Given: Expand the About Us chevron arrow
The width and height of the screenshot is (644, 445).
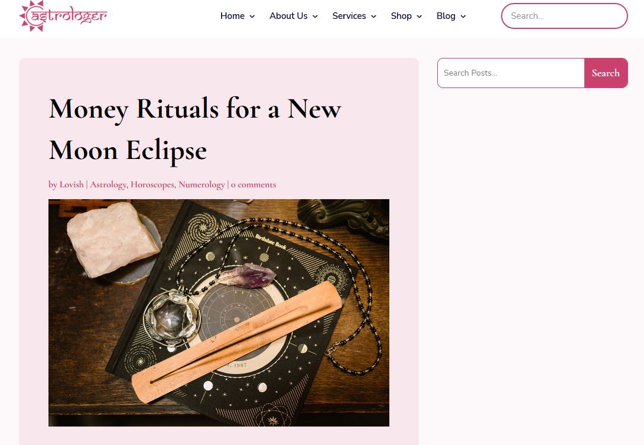Looking at the screenshot, I should click(x=315, y=17).
